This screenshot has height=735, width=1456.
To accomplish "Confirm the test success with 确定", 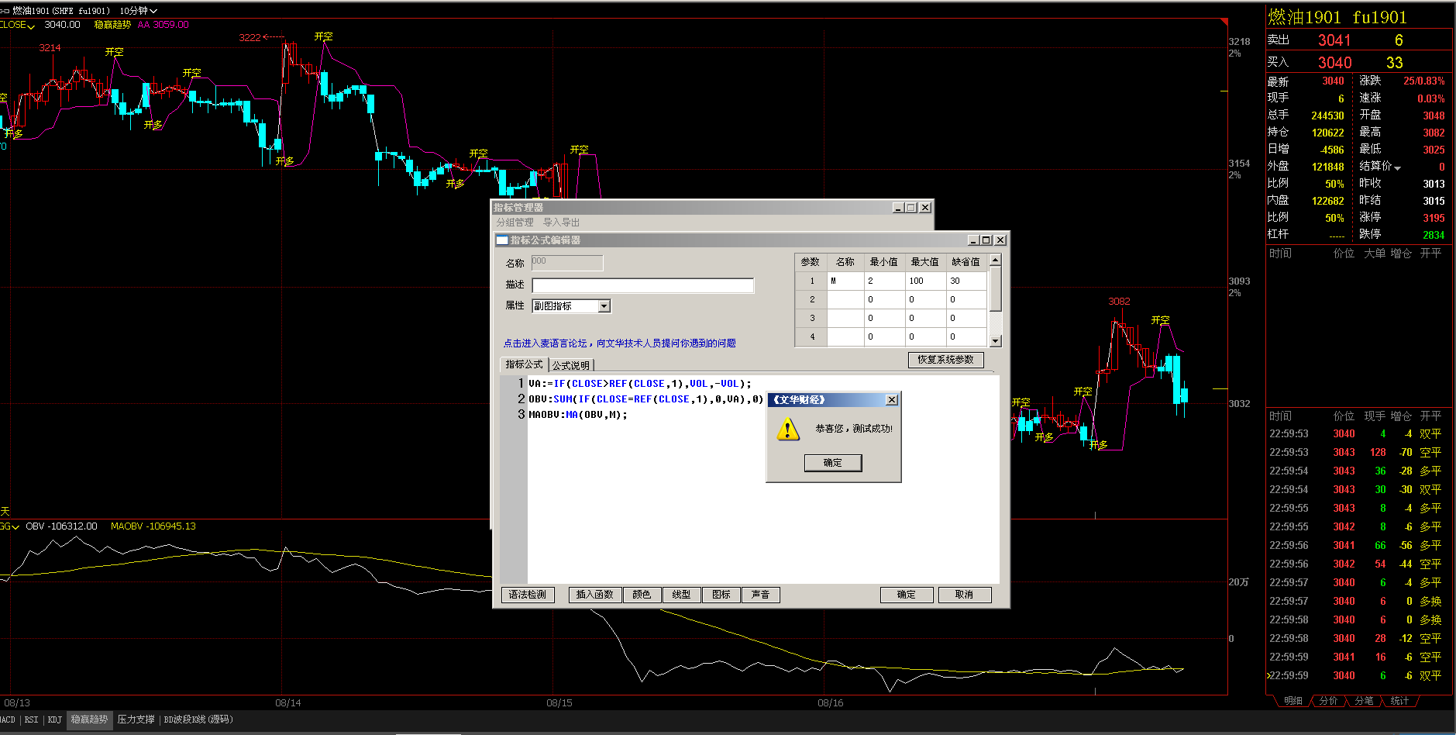I will 832,463.
